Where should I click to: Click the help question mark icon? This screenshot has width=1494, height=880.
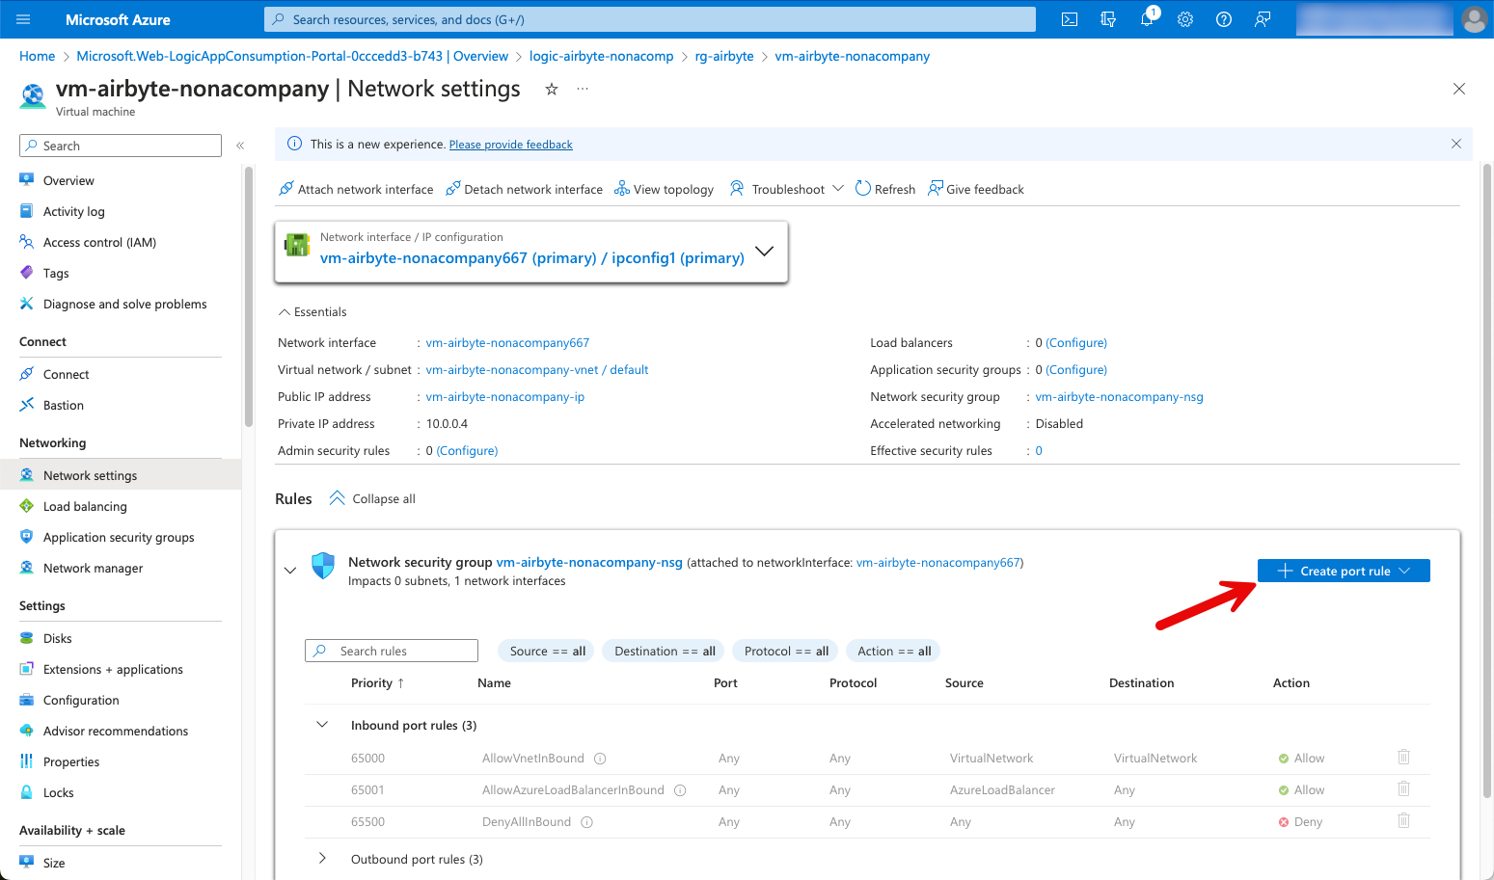1224,19
